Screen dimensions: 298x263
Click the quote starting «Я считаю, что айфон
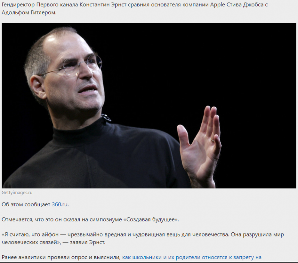tap(143, 238)
